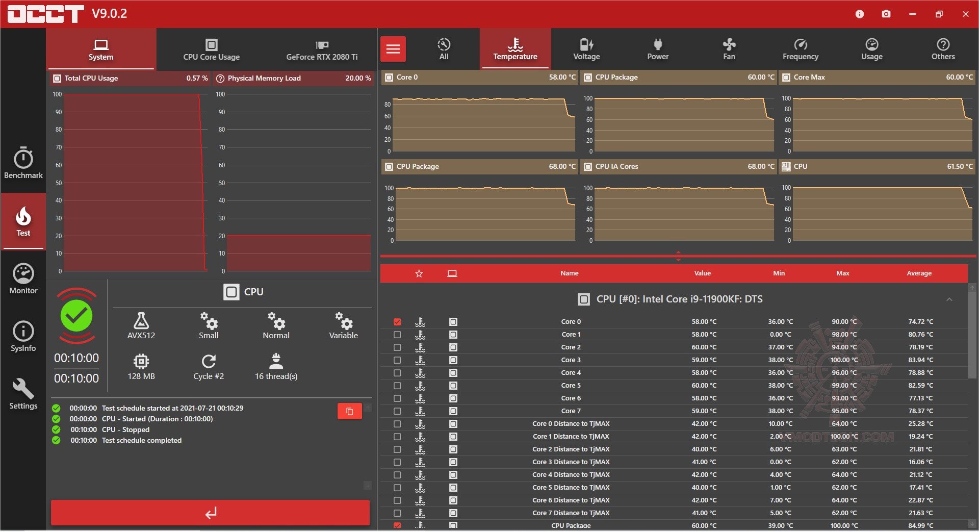Open the red hamburger menu
Viewport: 979px width, 532px height.
tap(393, 49)
